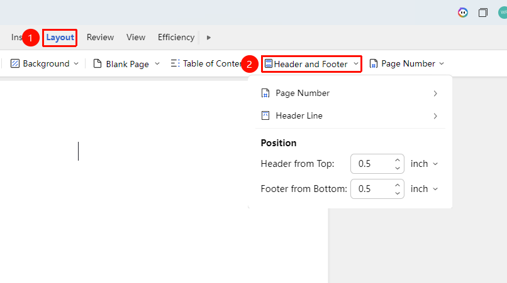Open the user account avatar
507x283 pixels.
[x=503, y=13]
